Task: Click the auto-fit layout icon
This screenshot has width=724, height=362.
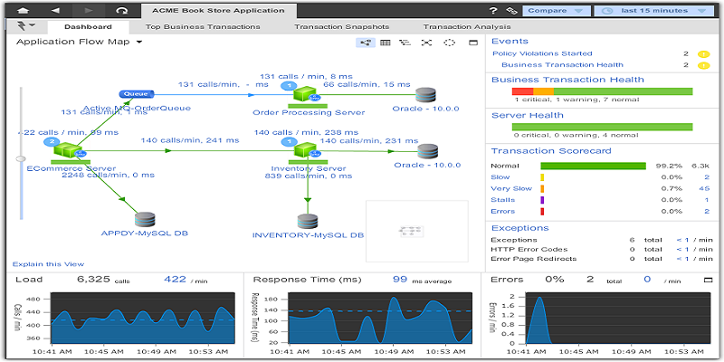Action: [426, 43]
